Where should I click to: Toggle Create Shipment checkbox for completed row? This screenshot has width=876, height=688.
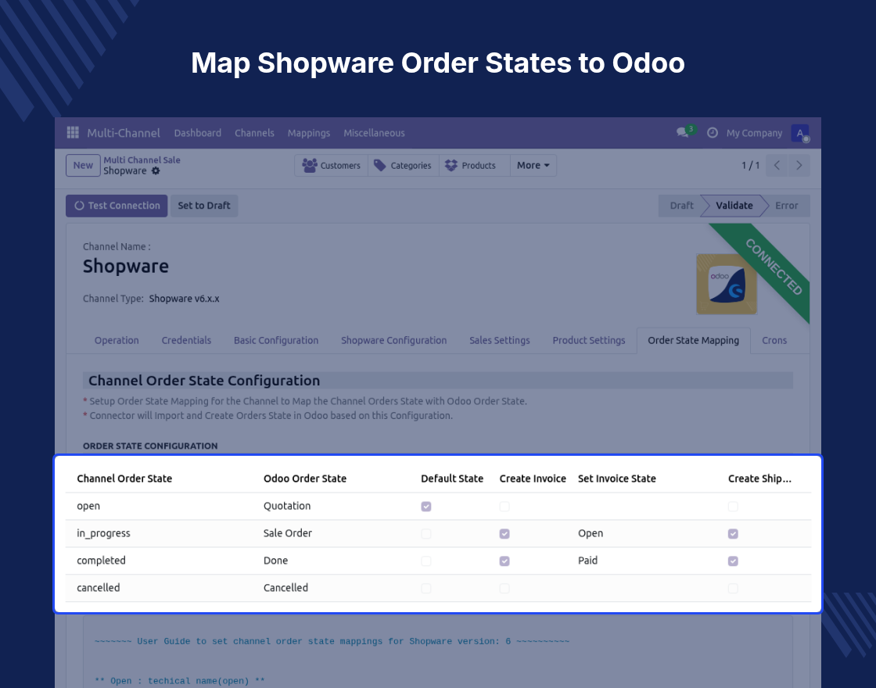point(733,561)
